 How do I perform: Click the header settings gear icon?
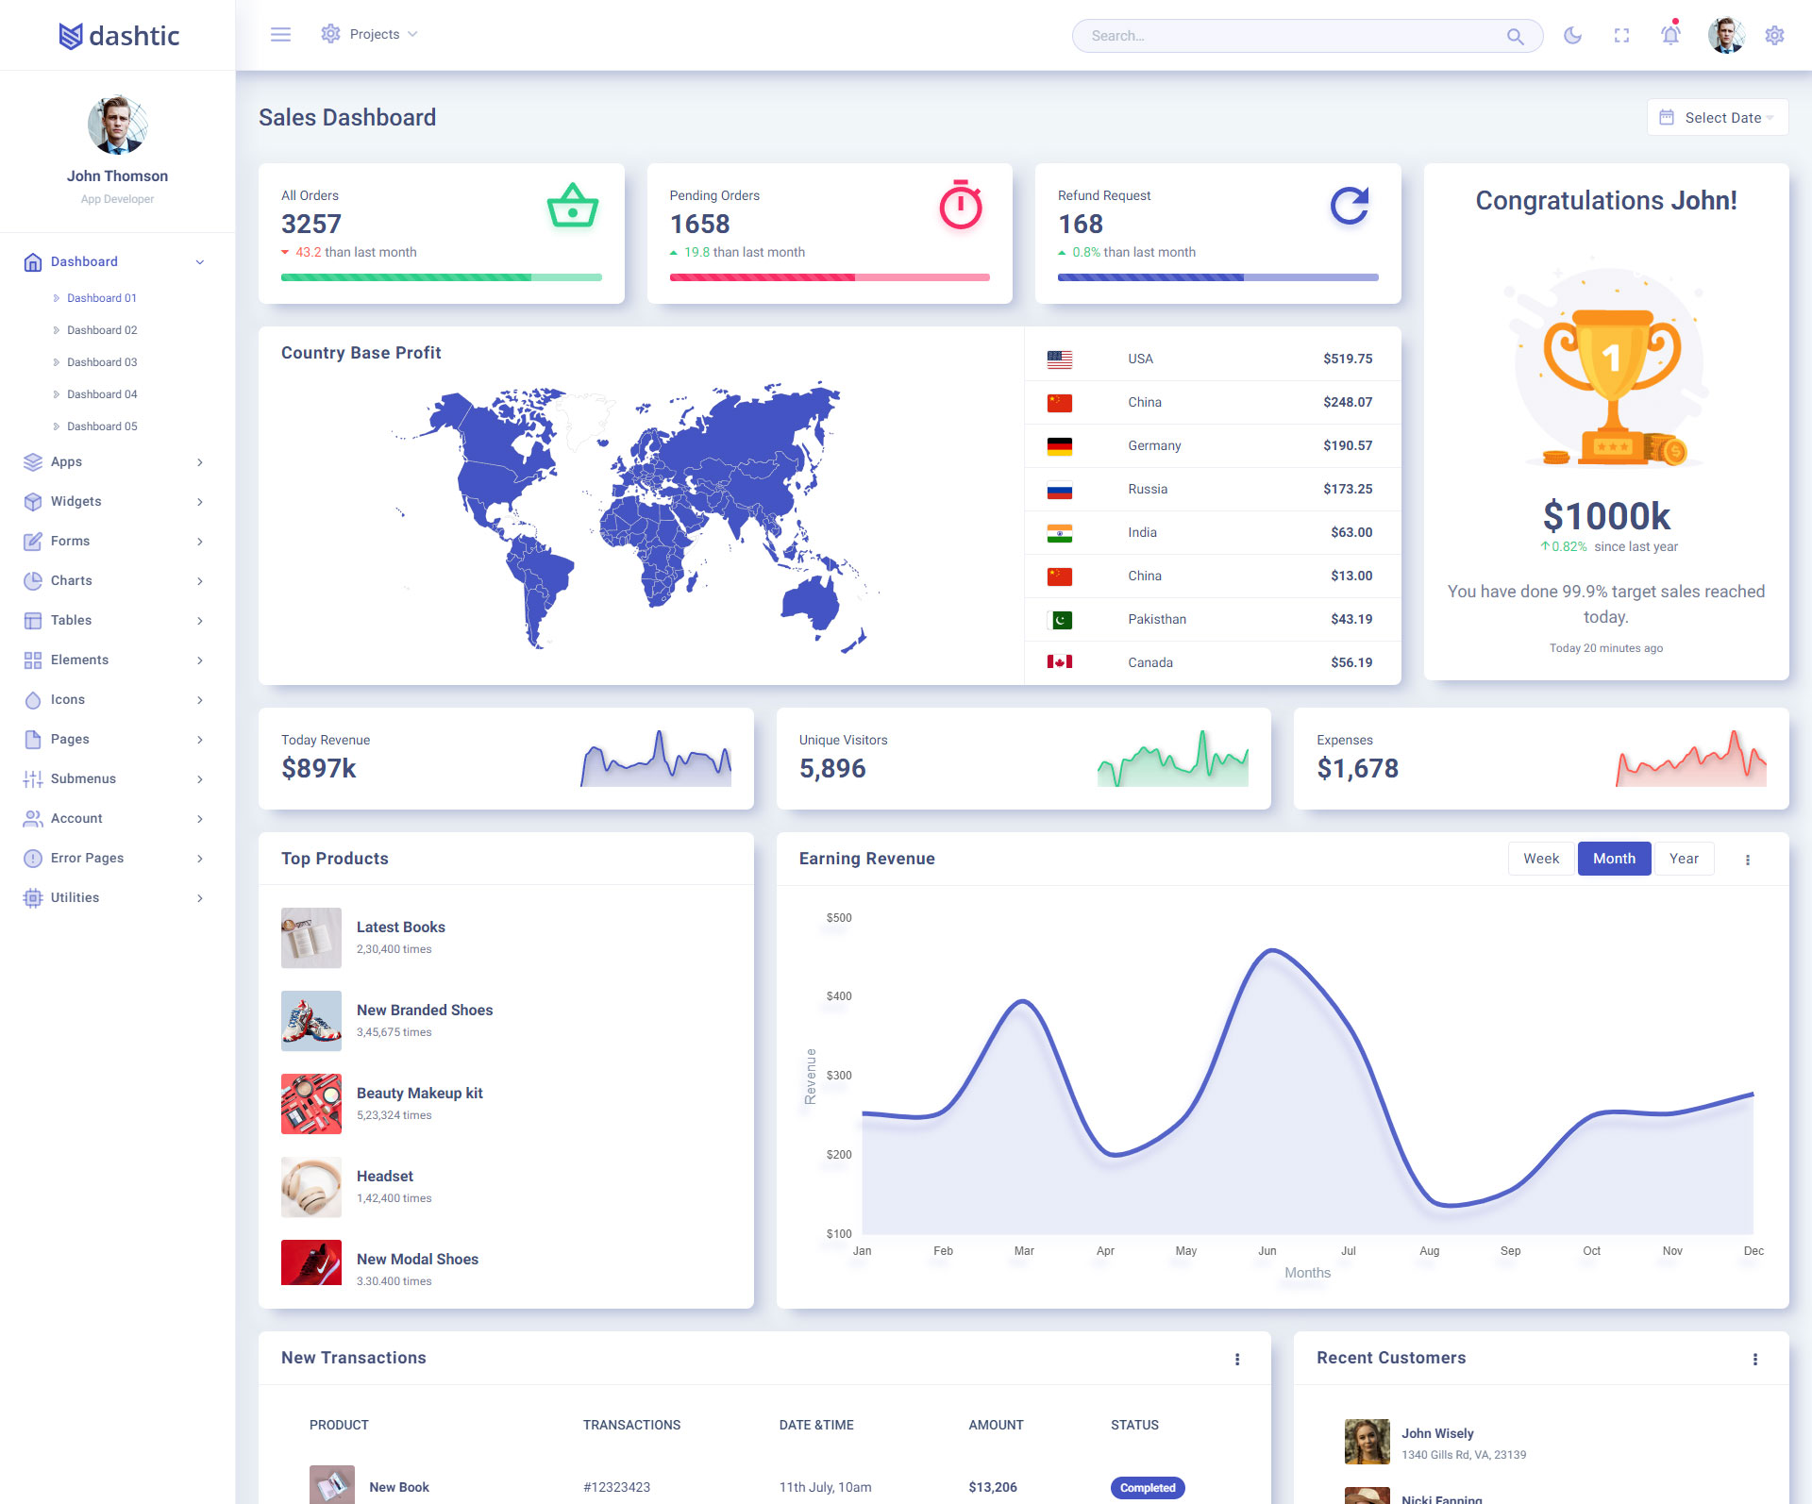1774,36
